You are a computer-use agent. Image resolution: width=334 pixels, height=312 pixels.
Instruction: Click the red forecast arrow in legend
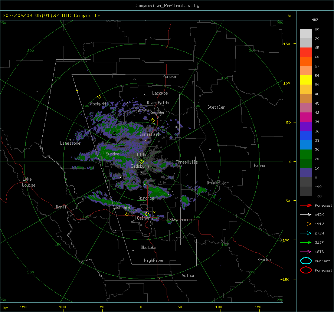[306, 205]
